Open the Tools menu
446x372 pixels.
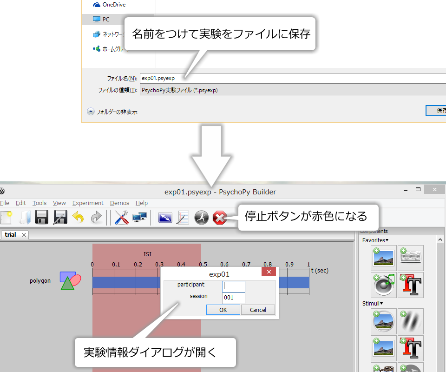pos(39,203)
